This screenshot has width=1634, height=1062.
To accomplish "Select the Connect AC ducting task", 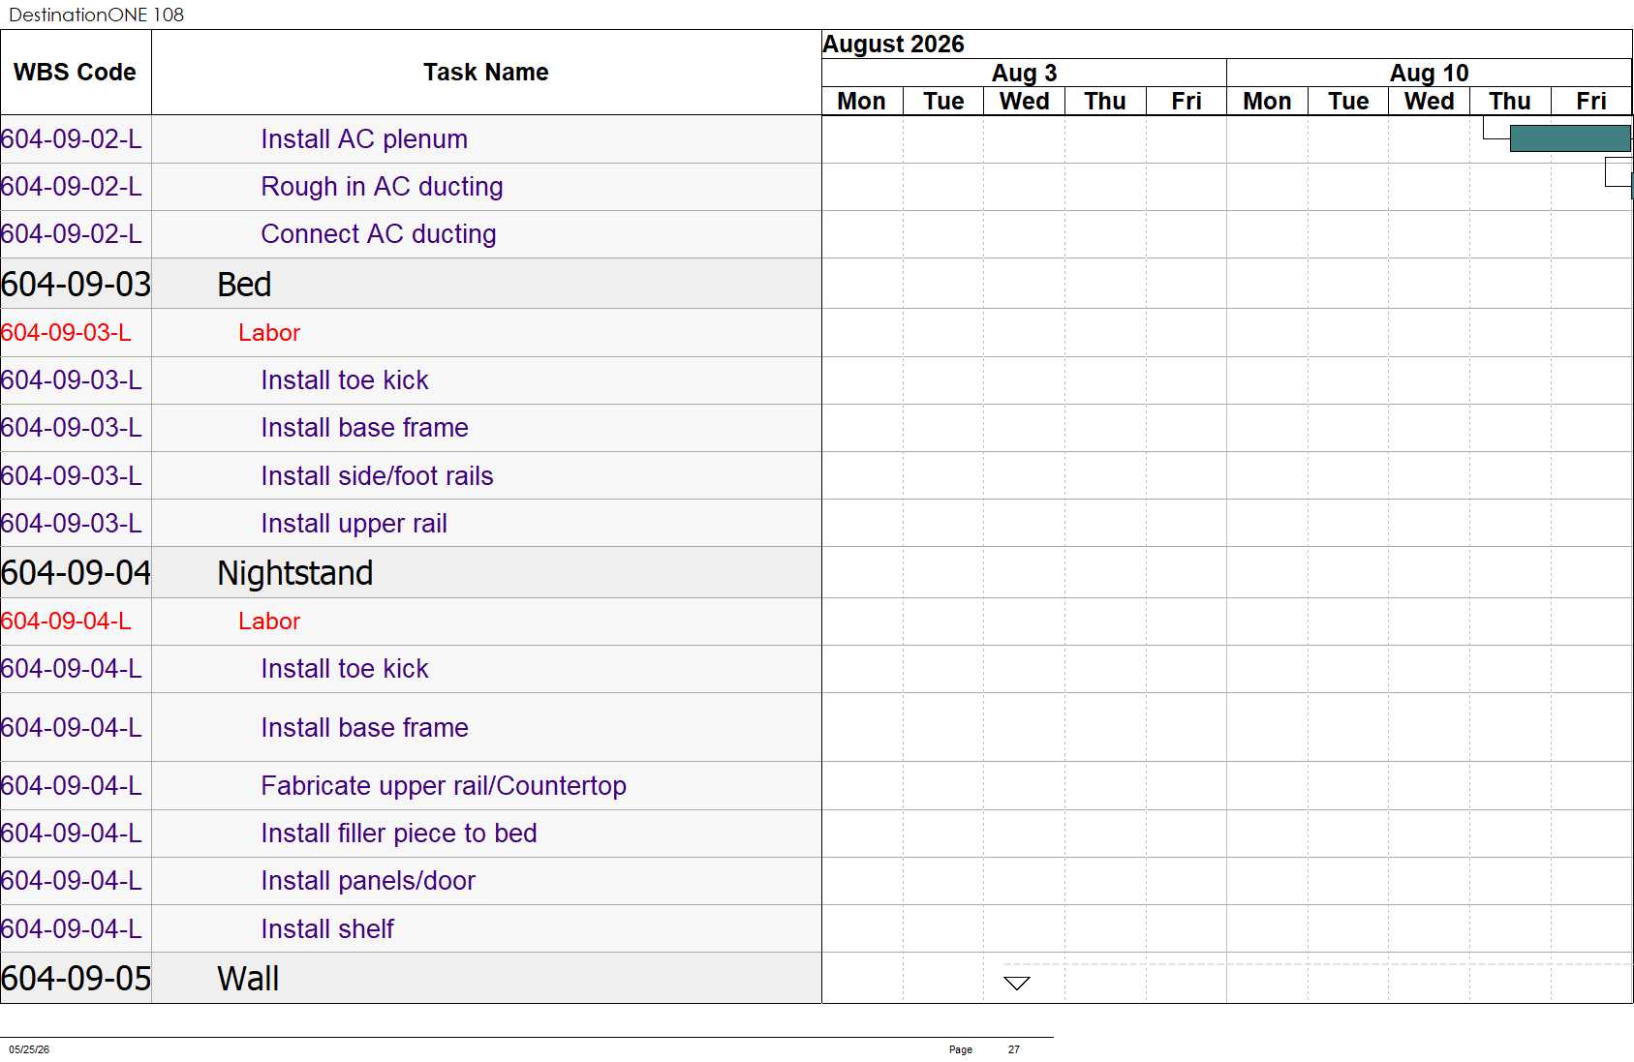I will [379, 234].
